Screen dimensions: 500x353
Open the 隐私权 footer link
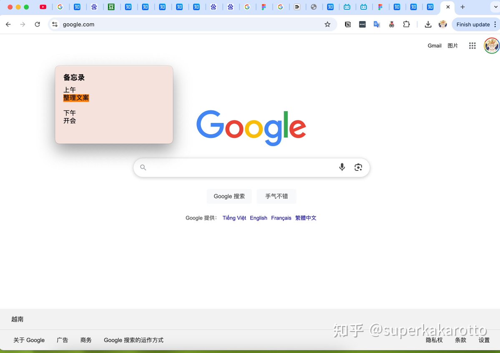[x=434, y=340]
